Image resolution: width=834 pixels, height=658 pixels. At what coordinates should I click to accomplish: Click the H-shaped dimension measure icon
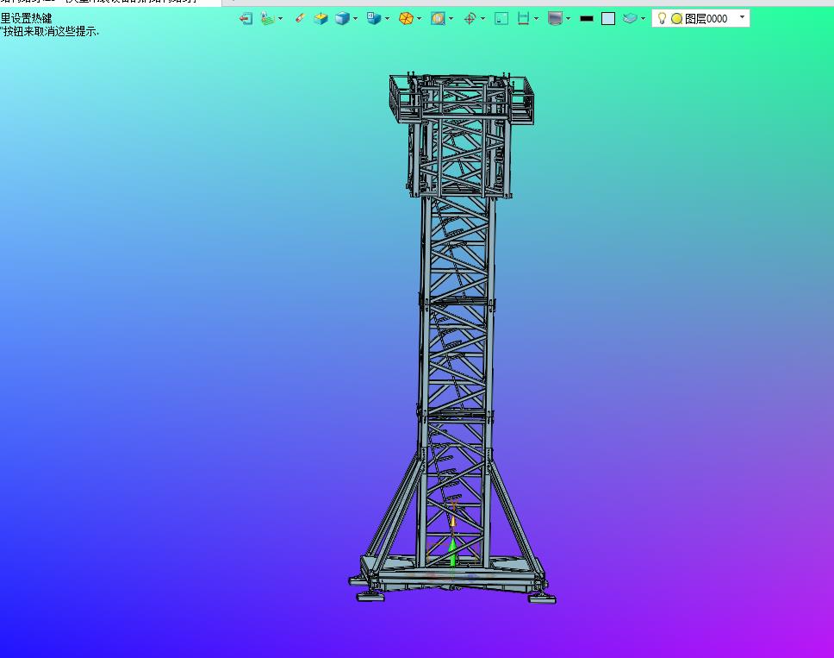[x=523, y=18]
